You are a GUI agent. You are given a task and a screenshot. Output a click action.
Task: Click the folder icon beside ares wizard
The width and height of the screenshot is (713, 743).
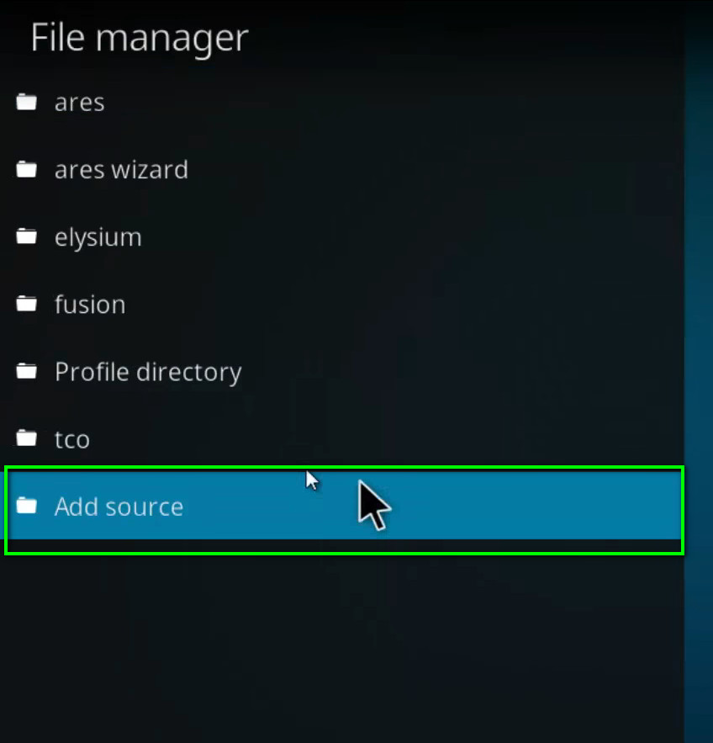coord(26,168)
